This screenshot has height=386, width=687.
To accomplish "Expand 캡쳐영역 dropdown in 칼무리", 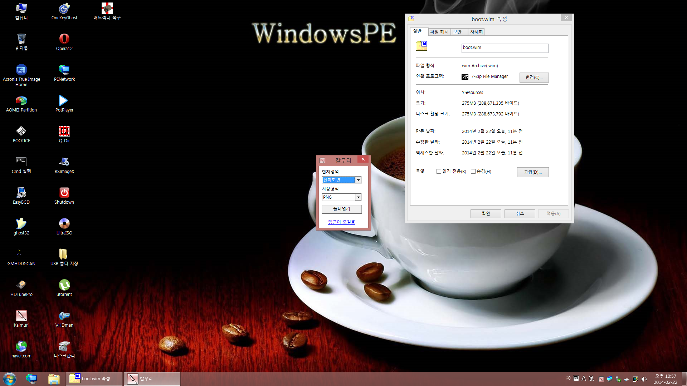I will (x=358, y=180).
